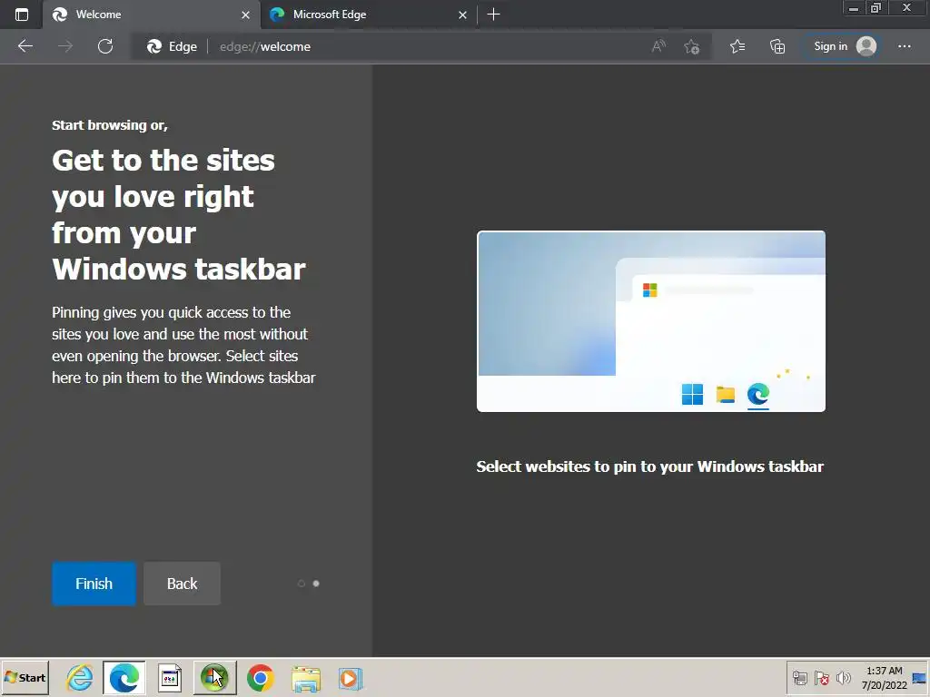Select the second page indicator dot
Screen dimensions: 930x697
[316, 584]
